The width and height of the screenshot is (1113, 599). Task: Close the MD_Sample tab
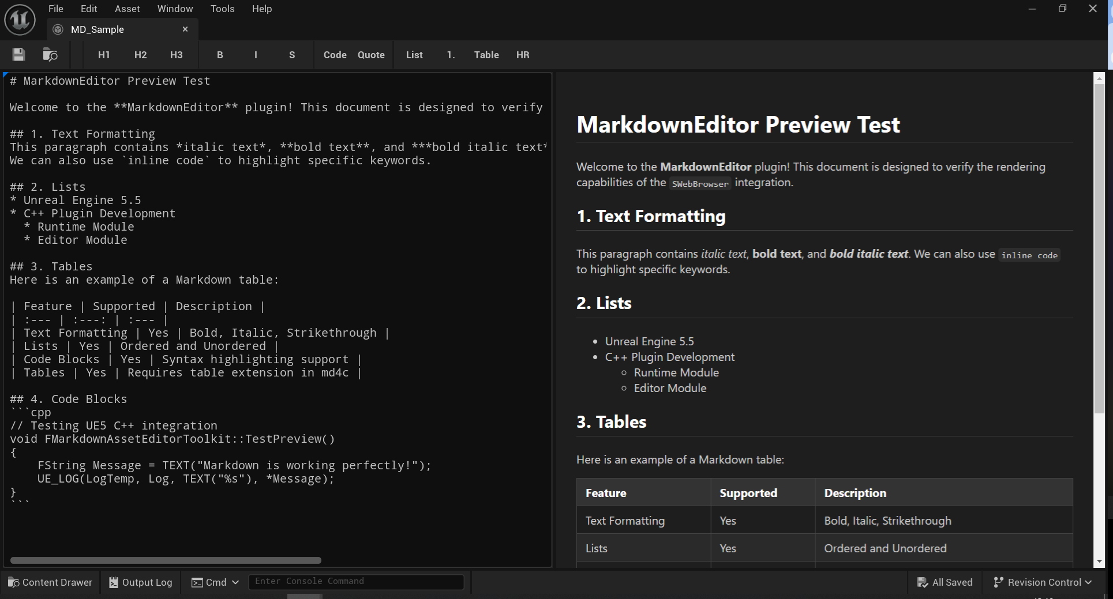(185, 29)
